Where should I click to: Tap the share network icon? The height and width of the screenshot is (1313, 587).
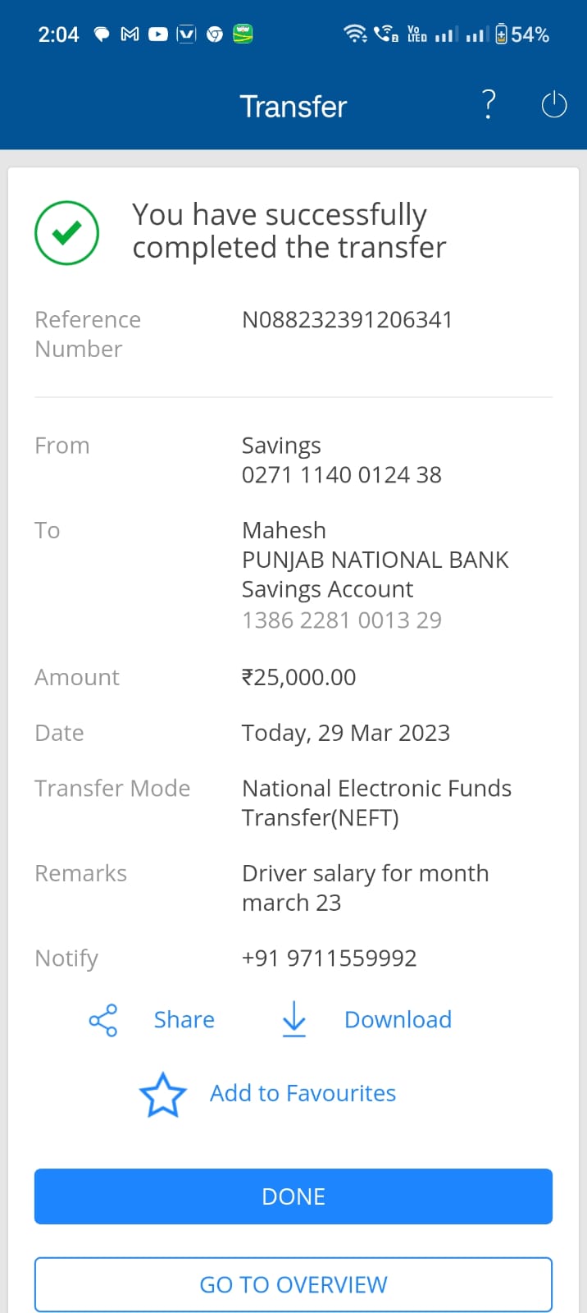click(x=103, y=1020)
